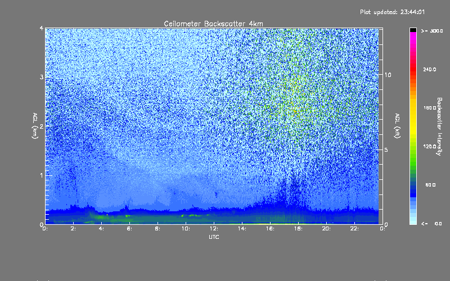Click the right kft axis label '10'
The height and width of the screenshot is (281, 450).
388,75
